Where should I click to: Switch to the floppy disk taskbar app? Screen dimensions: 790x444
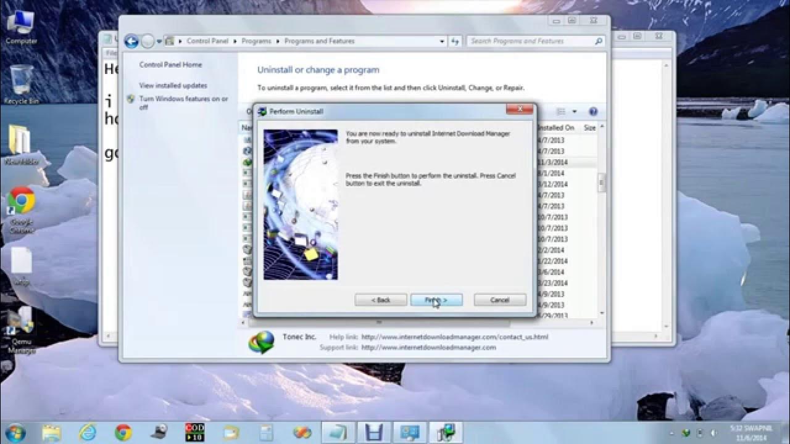coord(374,432)
